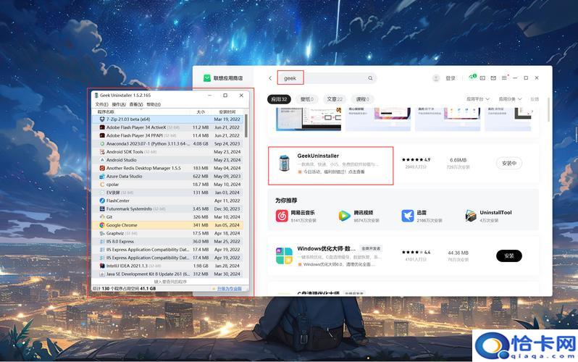Click the 7-Zip icon in Geek Uninstaller
This screenshot has height=362, width=578.
[x=102, y=119]
